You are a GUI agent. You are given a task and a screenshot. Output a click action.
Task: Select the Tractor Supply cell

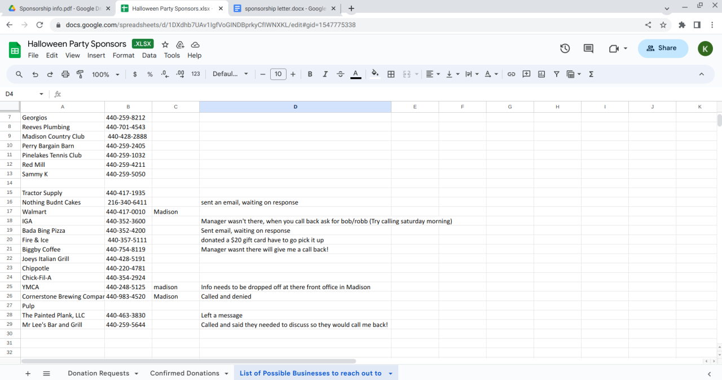pos(63,193)
